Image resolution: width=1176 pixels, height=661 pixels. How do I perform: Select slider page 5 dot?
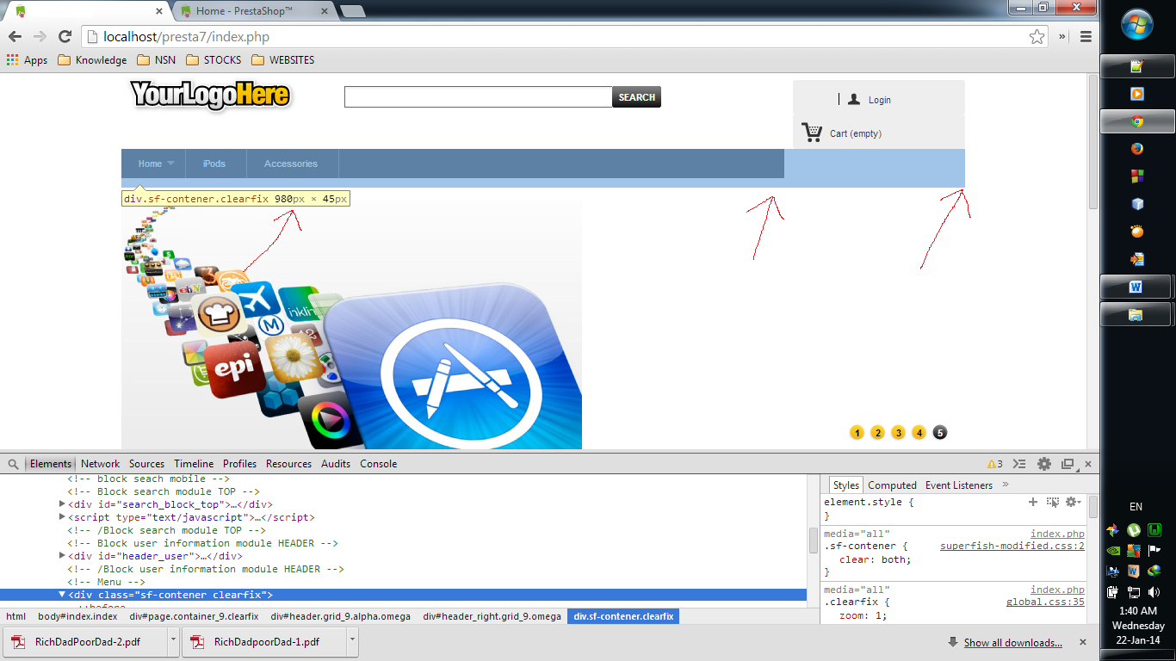tap(939, 433)
